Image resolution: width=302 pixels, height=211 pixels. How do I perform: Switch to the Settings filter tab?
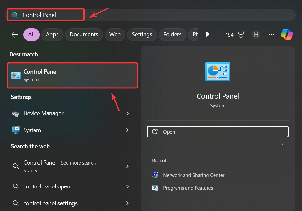click(x=142, y=35)
